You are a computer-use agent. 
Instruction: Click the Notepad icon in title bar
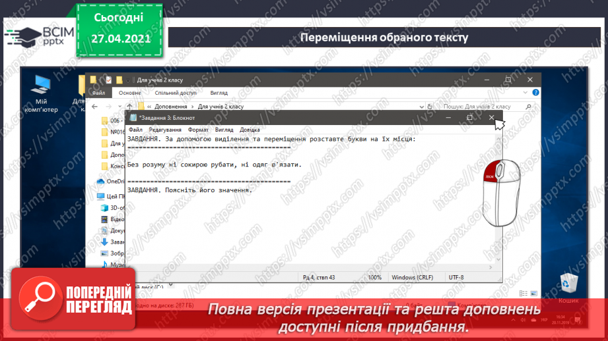tap(133, 118)
